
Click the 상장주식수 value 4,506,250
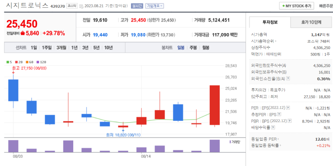coord(322,48)
